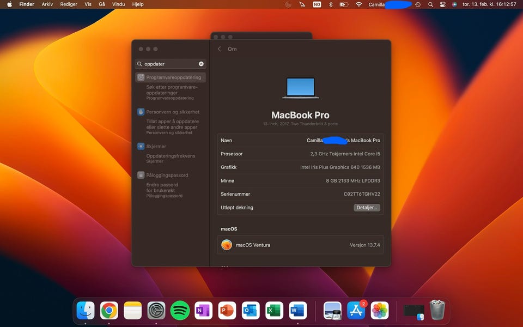Go back using the chevron beside Om
523x327 pixels.
pyautogui.click(x=220, y=49)
